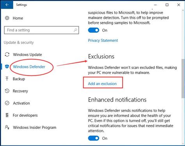Close the Settings window
The height and width of the screenshot is (146, 185).
pos(179,5)
